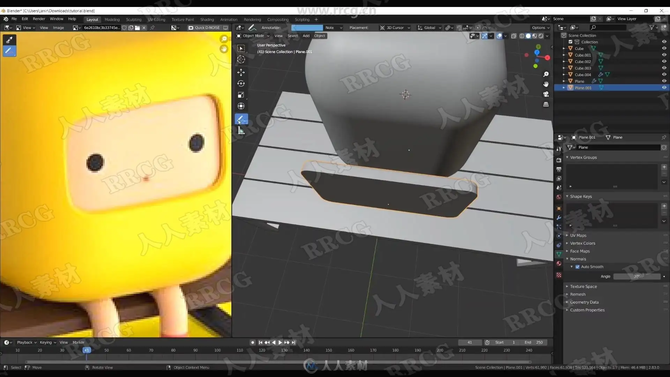
Task: Select the Cursor tool icon
Action: point(241,60)
